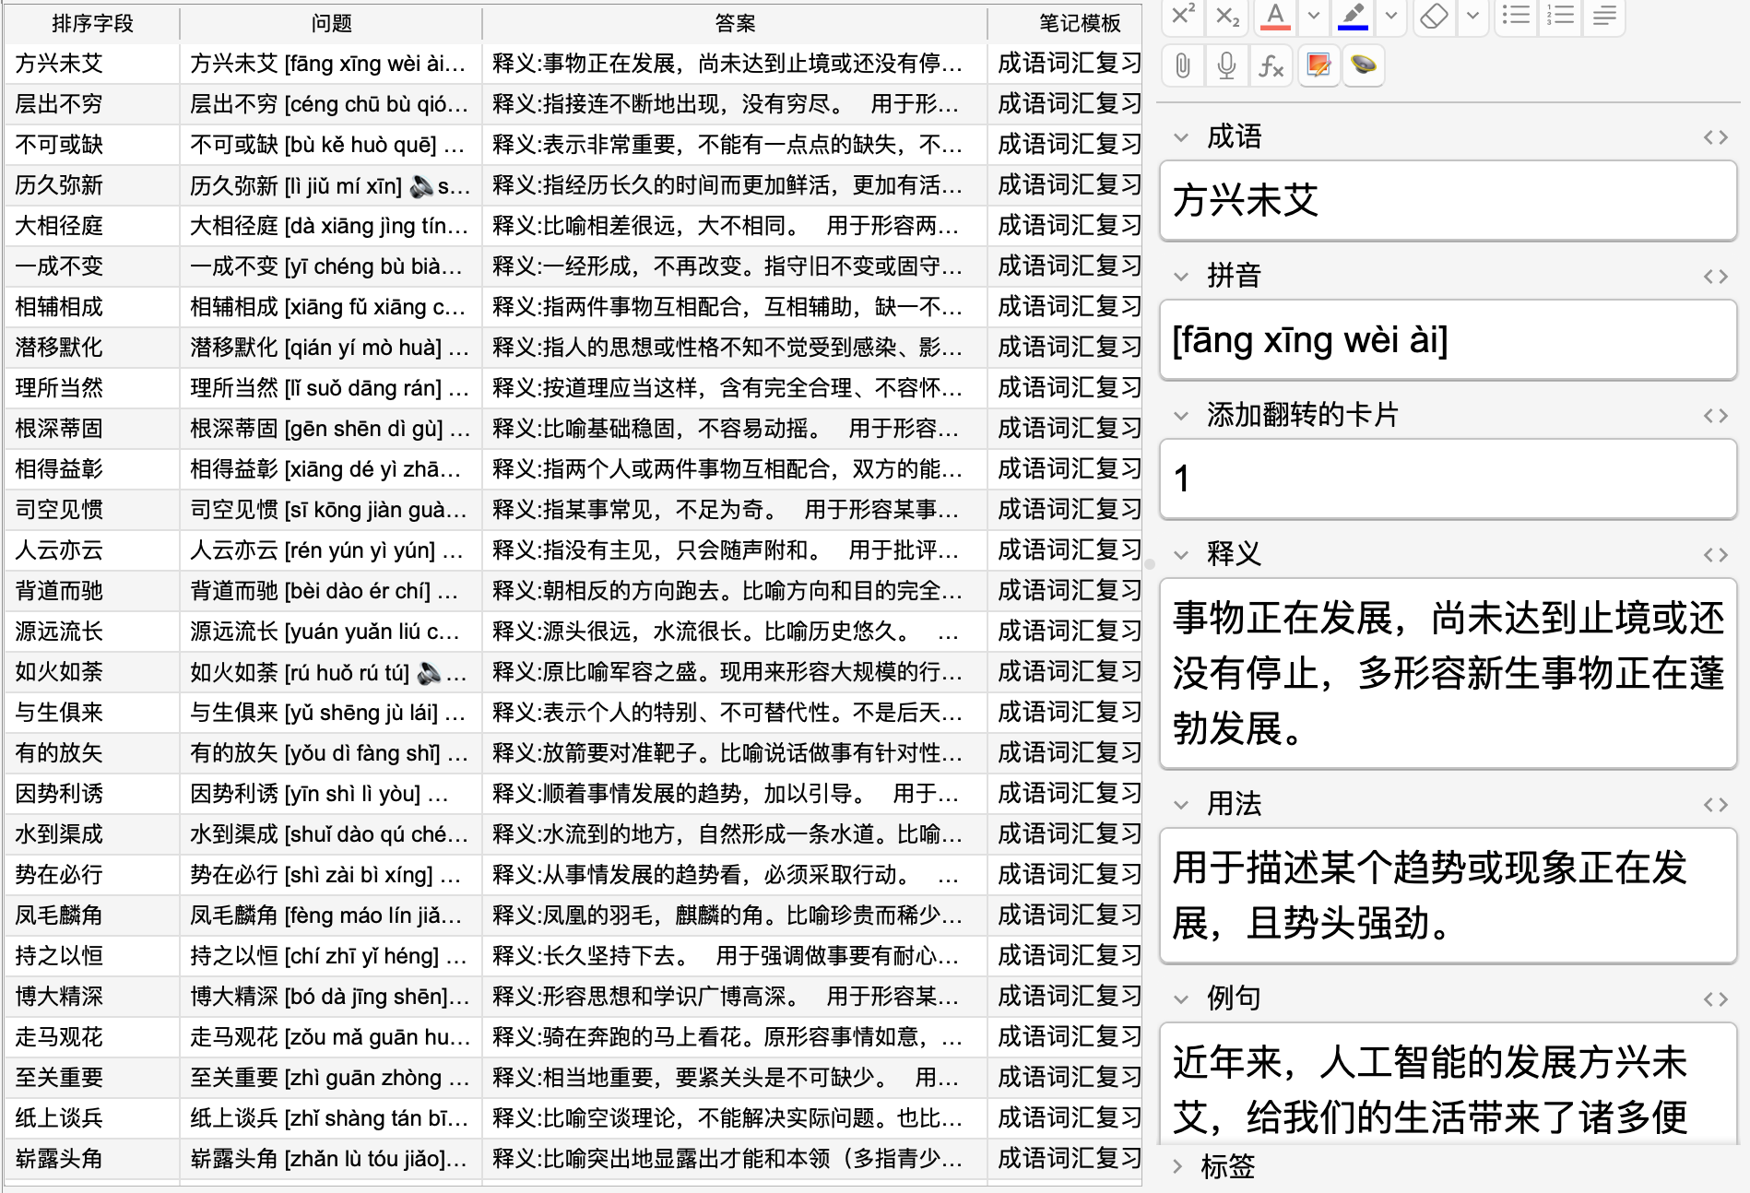This screenshot has width=1750, height=1193.
Task: Click into the 用法 usage text field
Action: point(1448,895)
